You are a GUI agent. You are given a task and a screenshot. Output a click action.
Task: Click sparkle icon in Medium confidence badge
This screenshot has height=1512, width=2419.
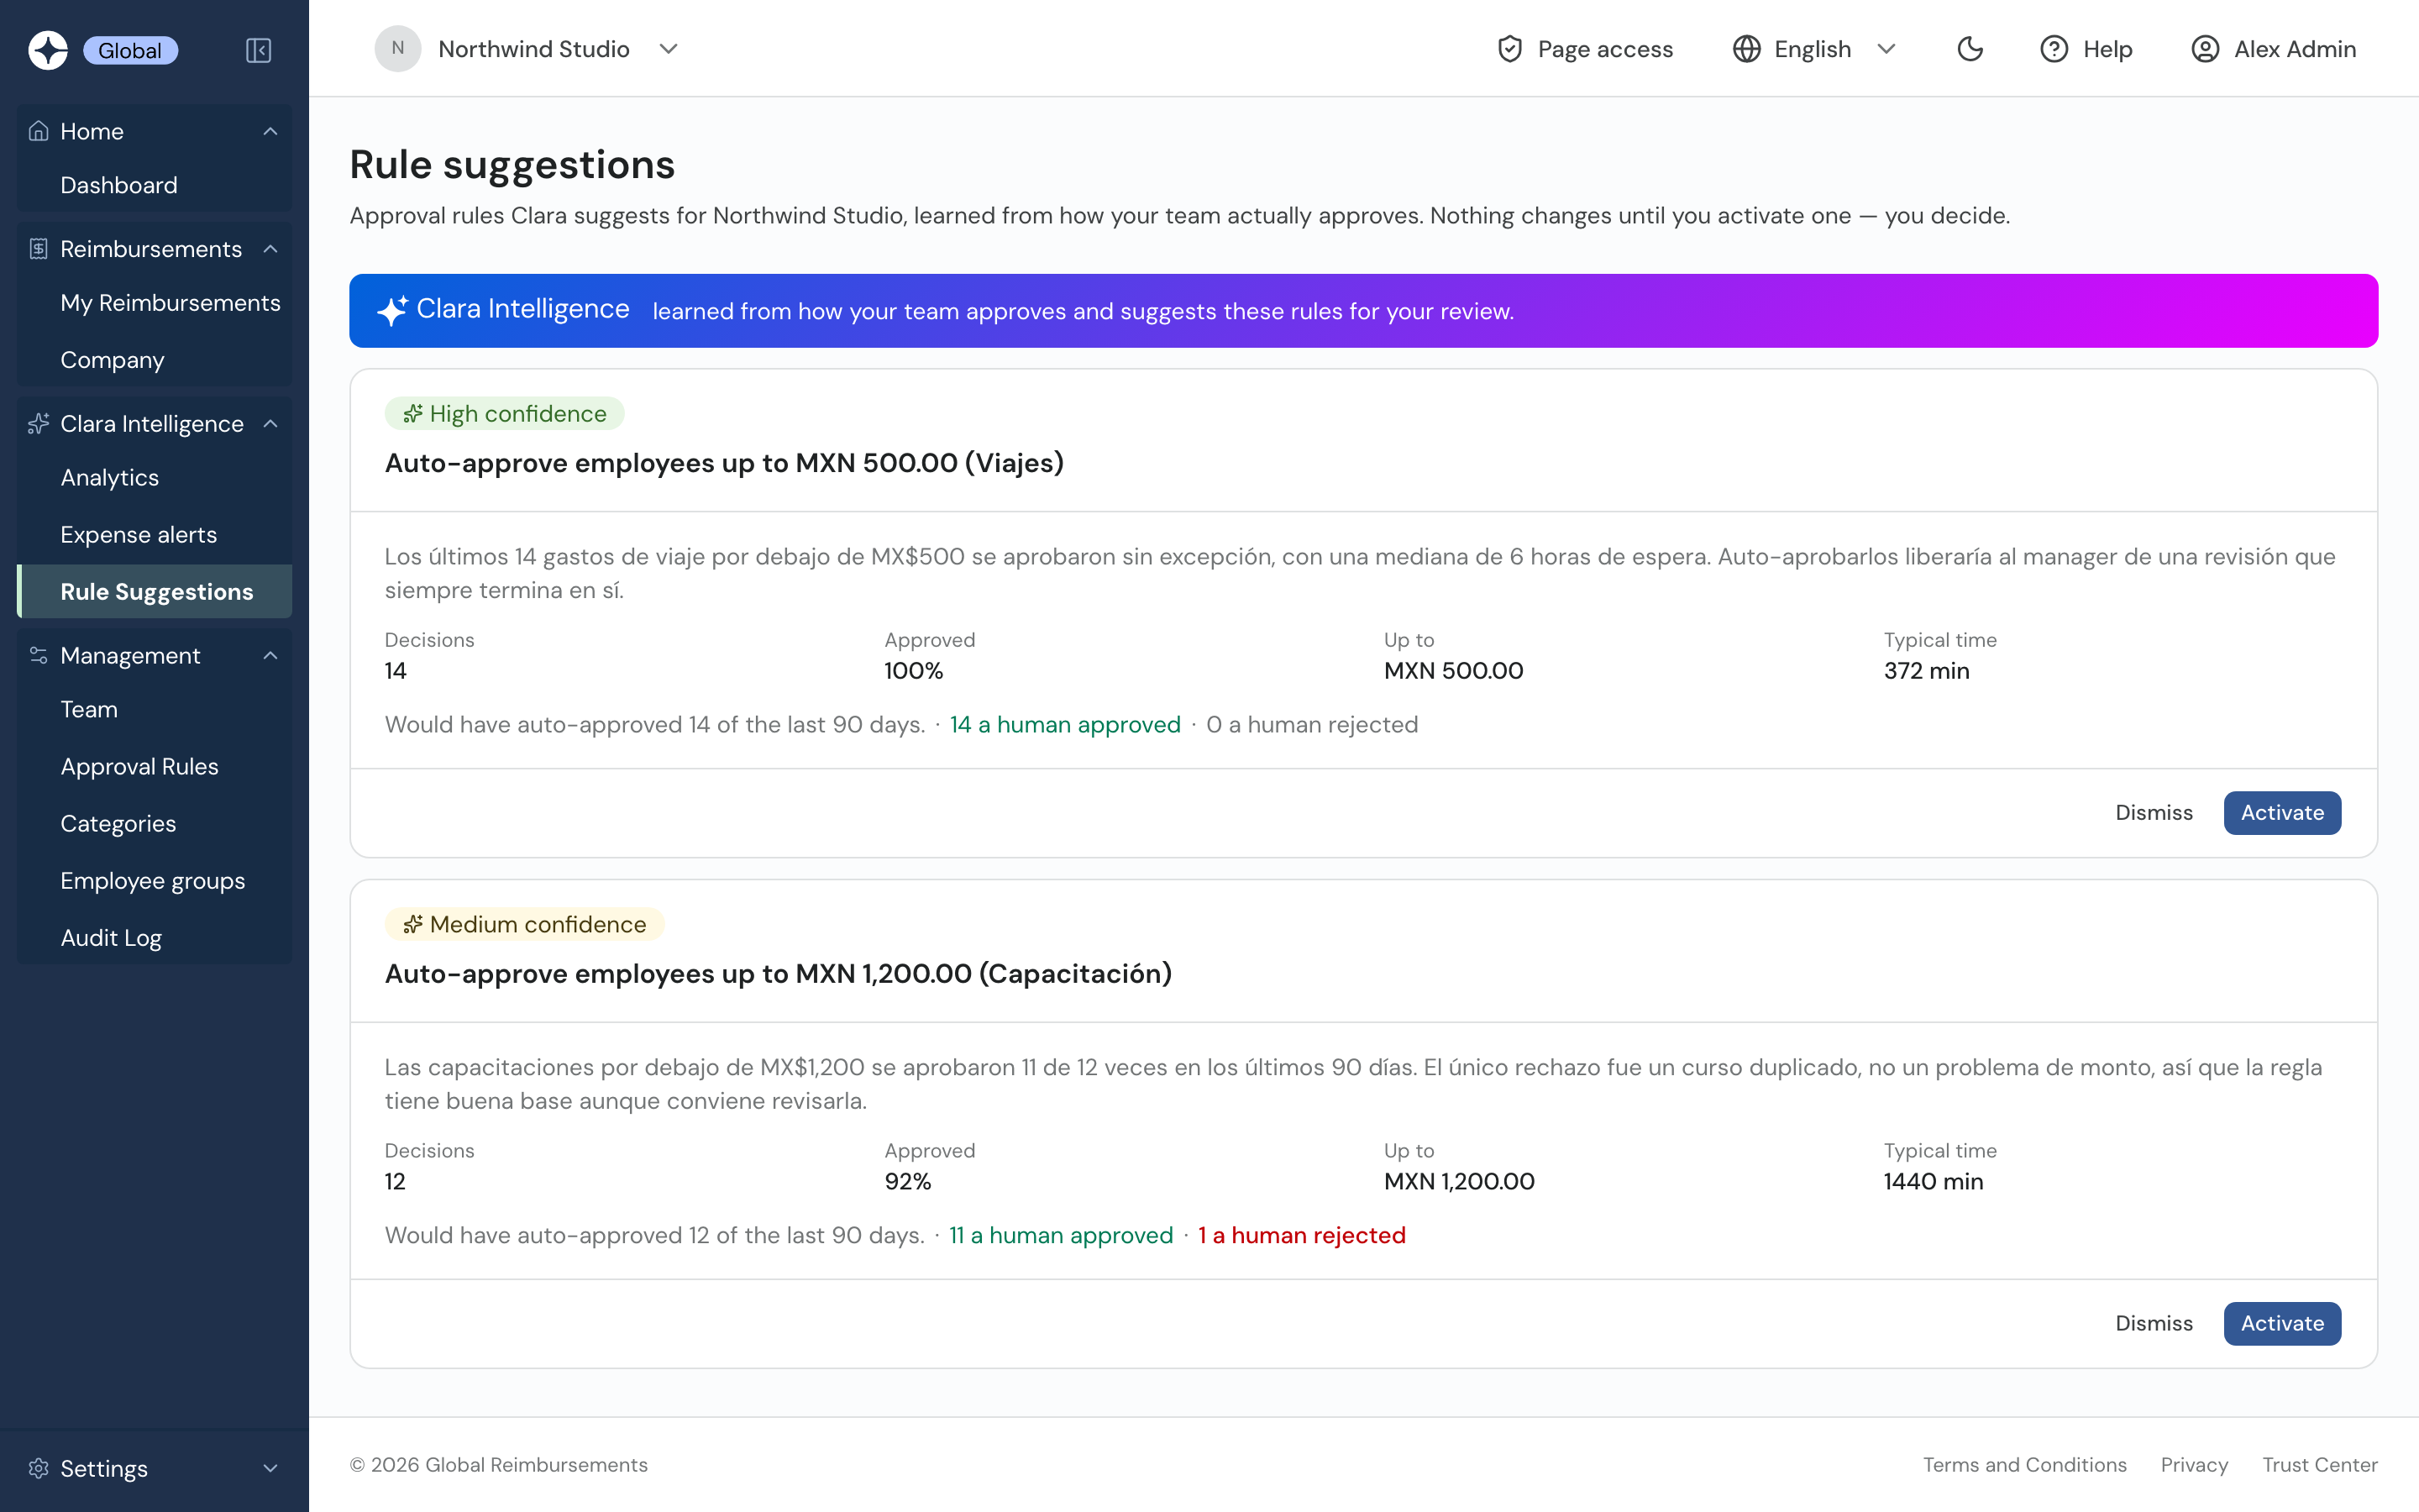click(x=413, y=925)
